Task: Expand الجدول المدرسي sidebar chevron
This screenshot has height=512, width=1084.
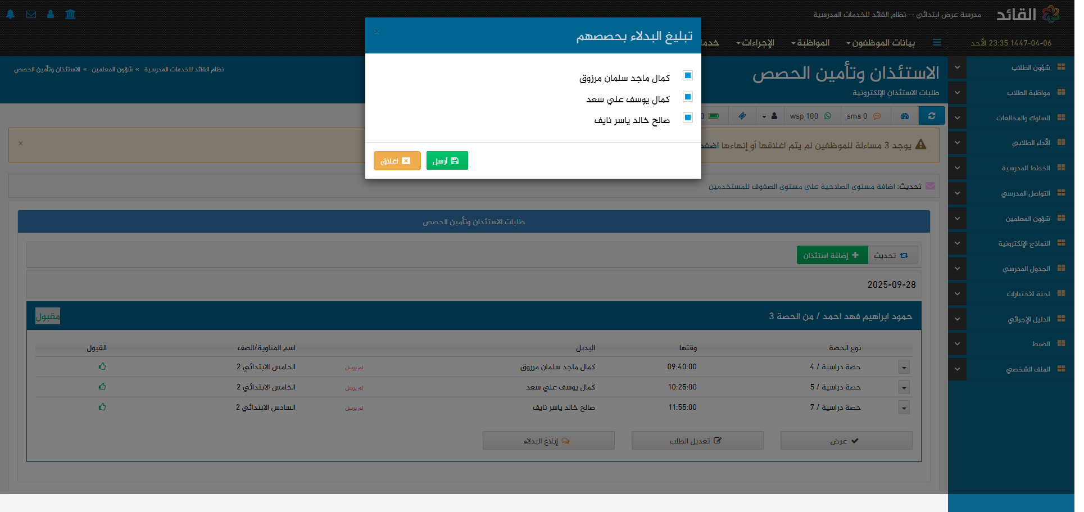Action: [x=957, y=269]
